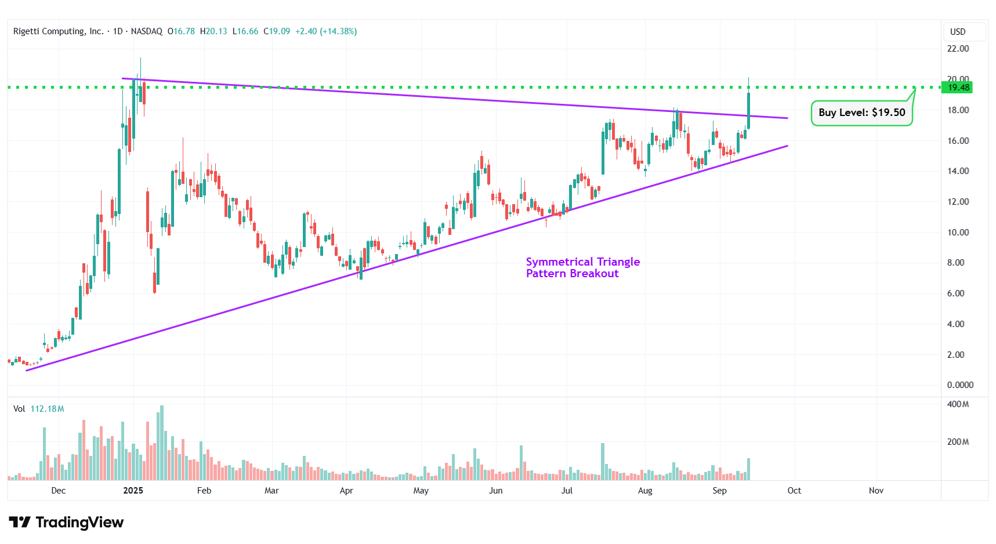Click the TradingView logo
This screenshot has width=996, height=544.
click(x=66, y=523)
